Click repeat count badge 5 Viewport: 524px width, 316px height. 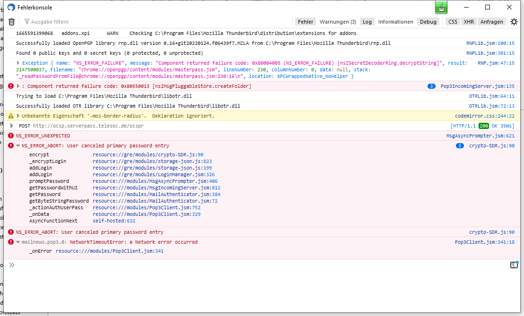(460, 146)
